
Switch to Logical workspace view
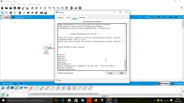[6, 17]
